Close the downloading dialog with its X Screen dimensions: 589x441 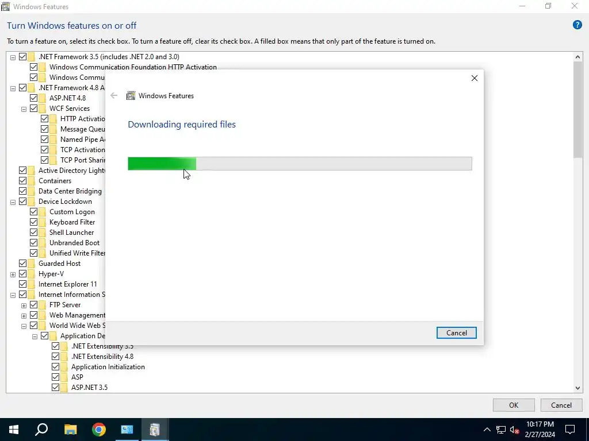(475, 78)
